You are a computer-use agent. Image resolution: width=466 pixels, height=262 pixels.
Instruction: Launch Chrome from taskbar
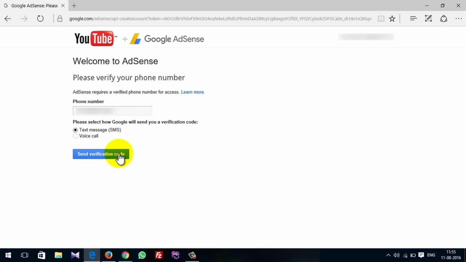tap(125, 255)
